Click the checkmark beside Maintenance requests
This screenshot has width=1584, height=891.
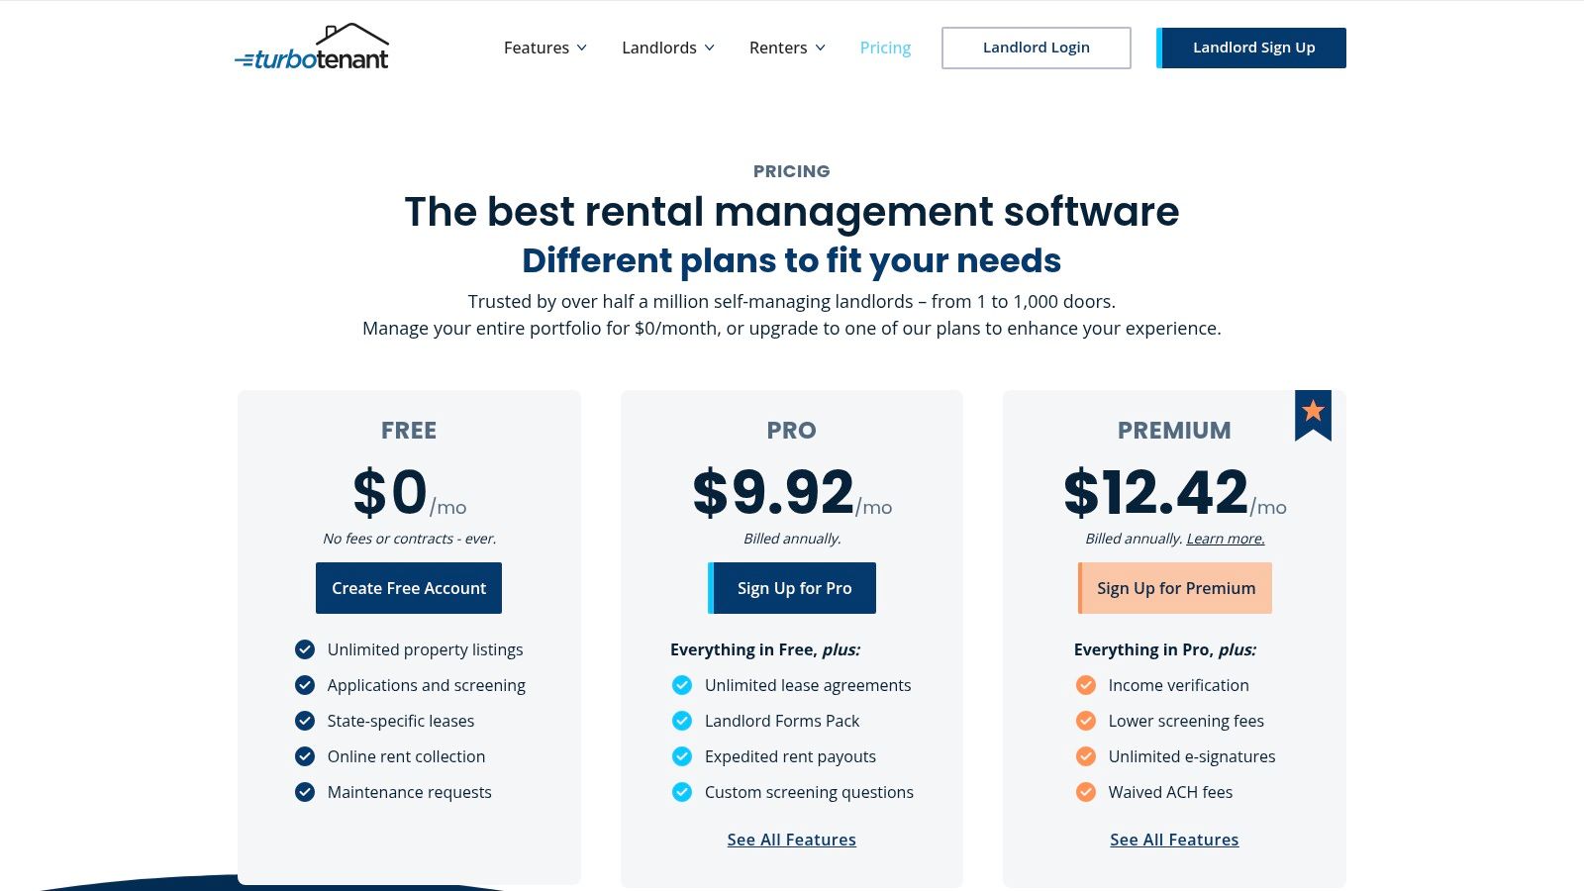tap(304, 792)
